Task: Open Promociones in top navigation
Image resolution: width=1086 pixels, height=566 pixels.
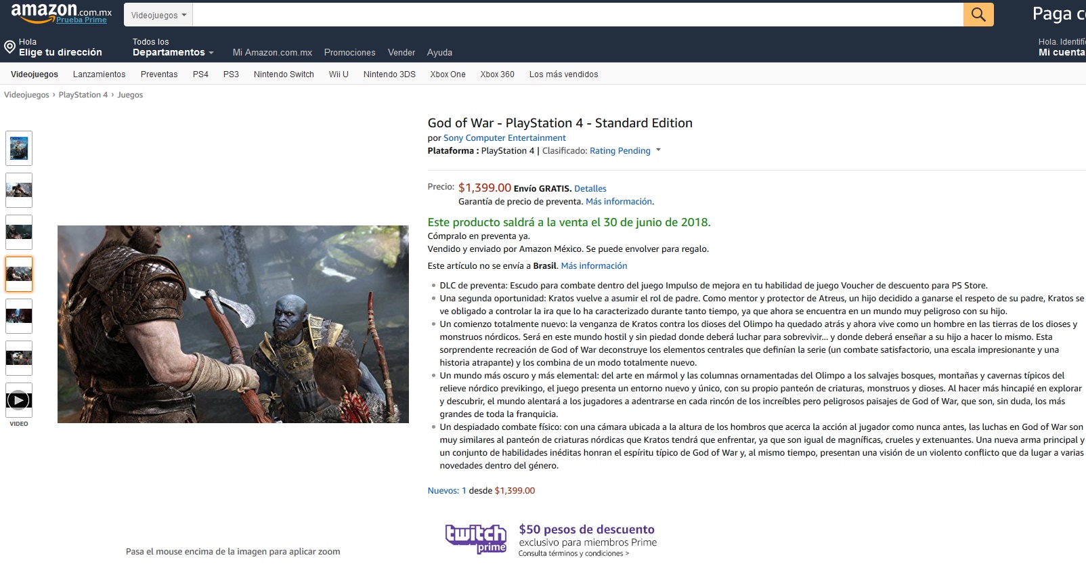Action: tap(349, 52)
